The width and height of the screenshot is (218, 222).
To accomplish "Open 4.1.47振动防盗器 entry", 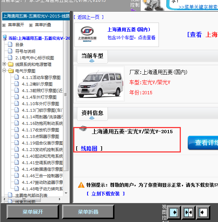I will click(x=42, y=182).
